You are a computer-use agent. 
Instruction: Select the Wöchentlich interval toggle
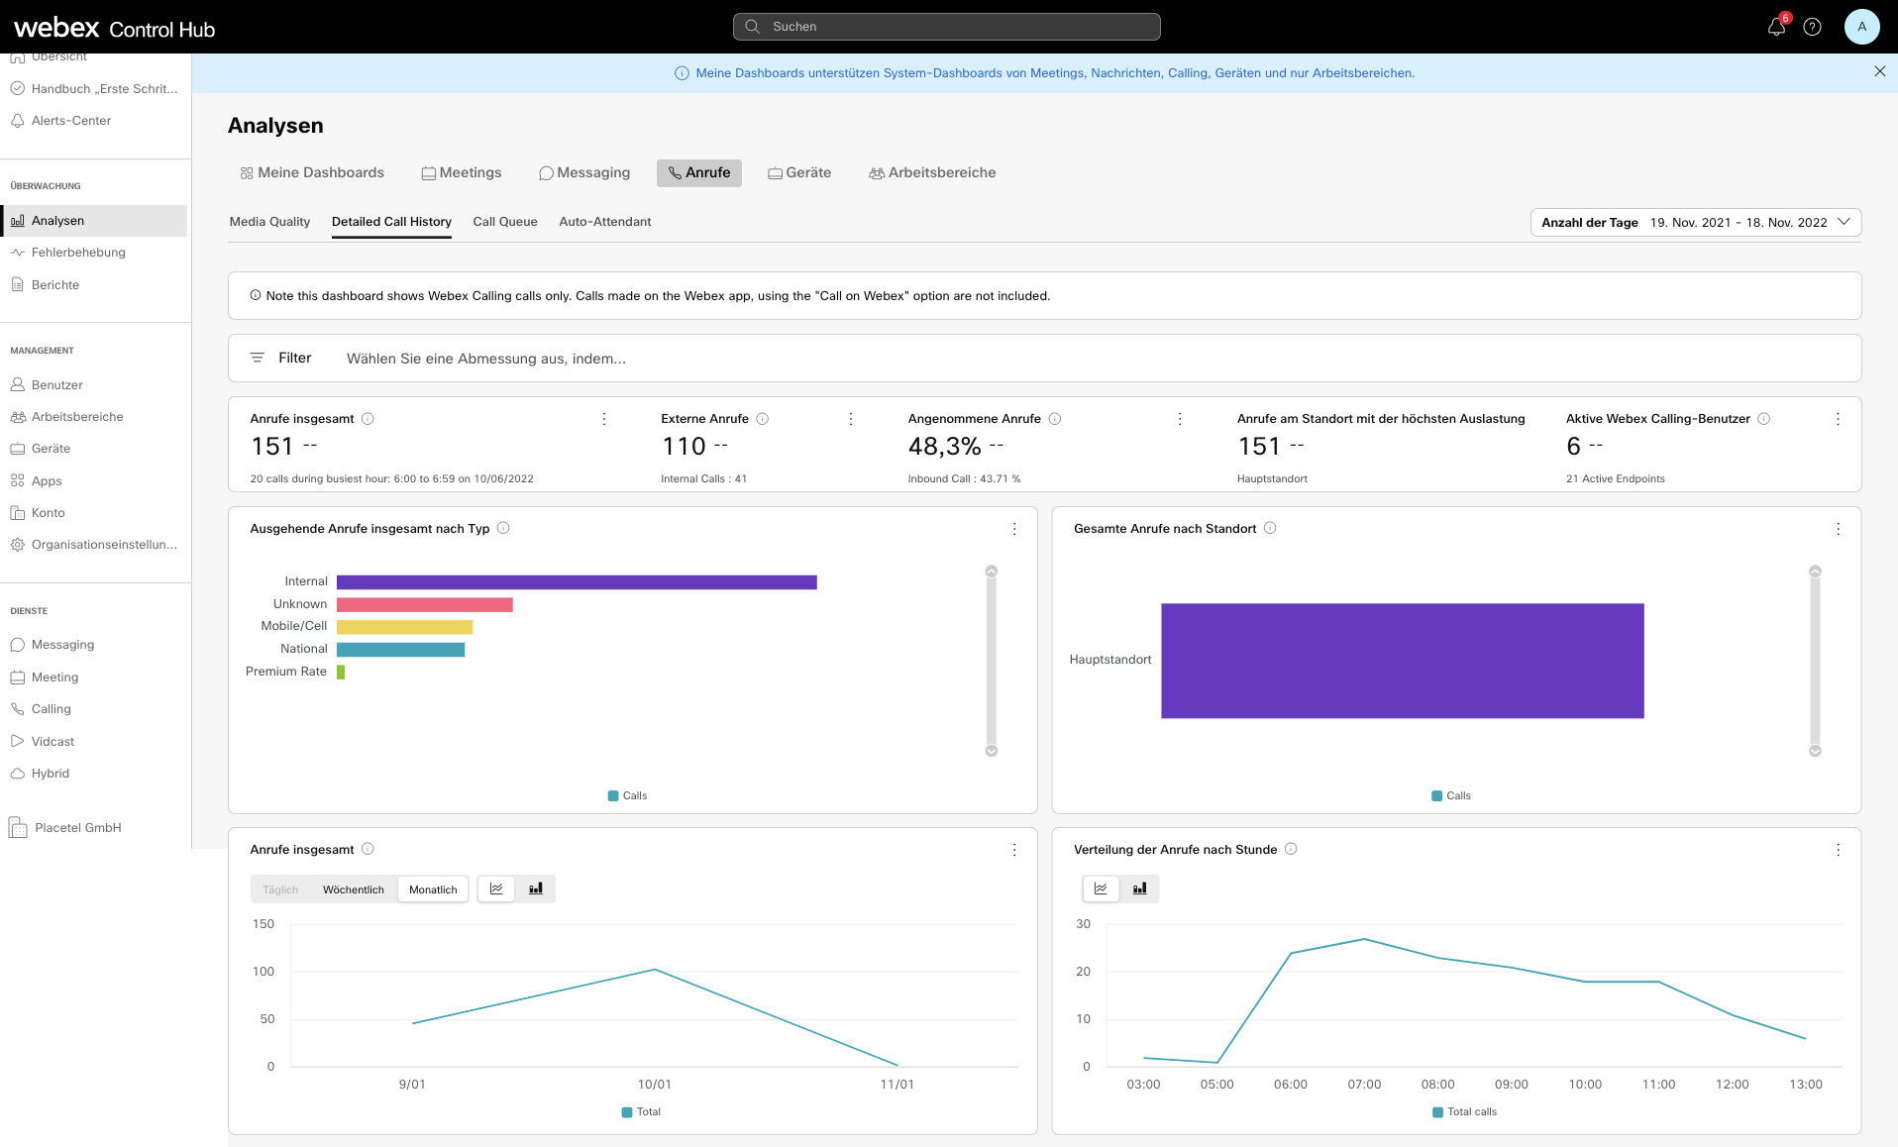(x=353, y=889)
